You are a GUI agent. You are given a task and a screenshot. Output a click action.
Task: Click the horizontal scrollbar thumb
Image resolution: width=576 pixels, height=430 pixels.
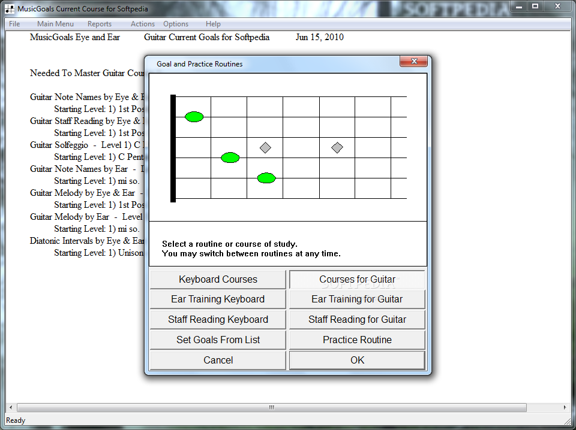(x=271, y=407)
